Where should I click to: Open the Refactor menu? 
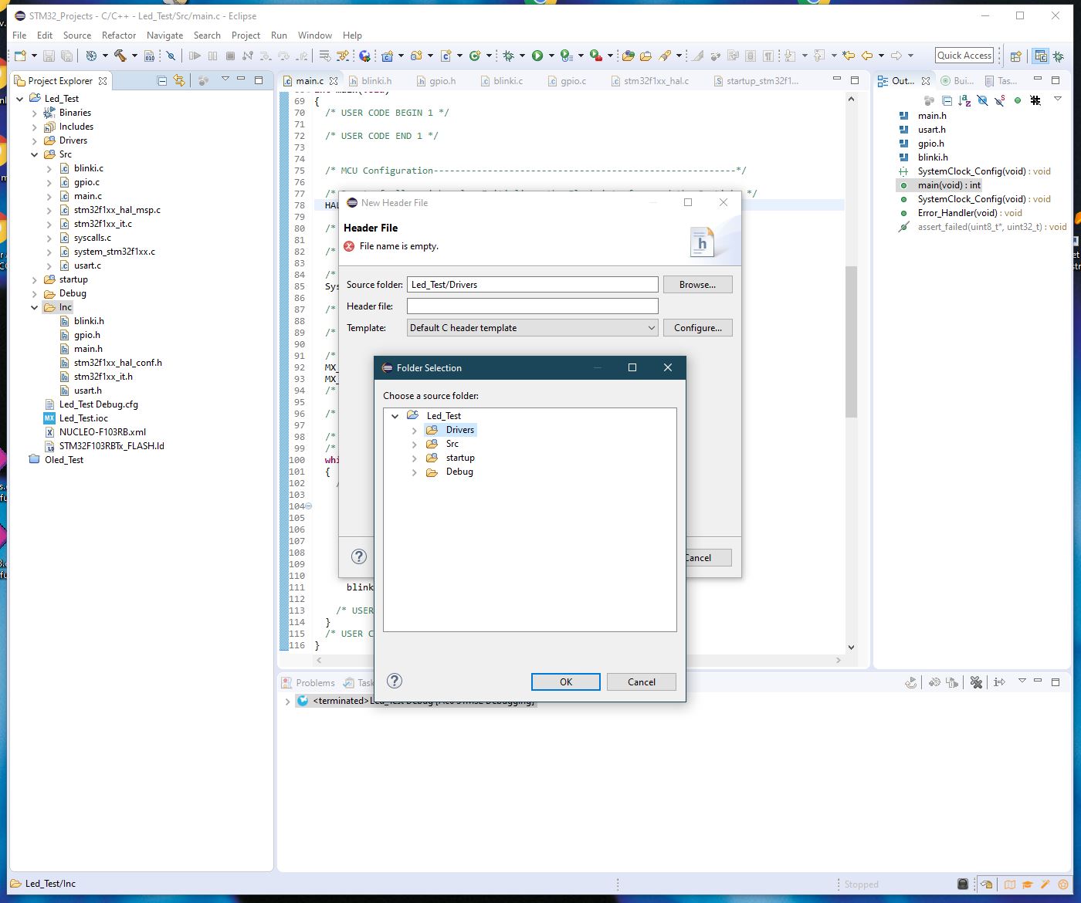[118, 36]
